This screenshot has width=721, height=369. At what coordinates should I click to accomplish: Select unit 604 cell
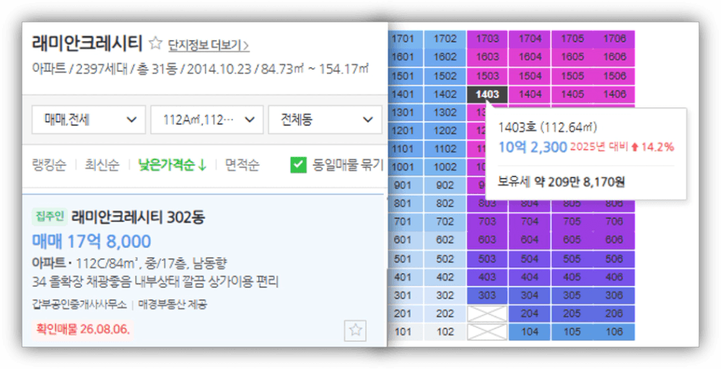[529, 240]
